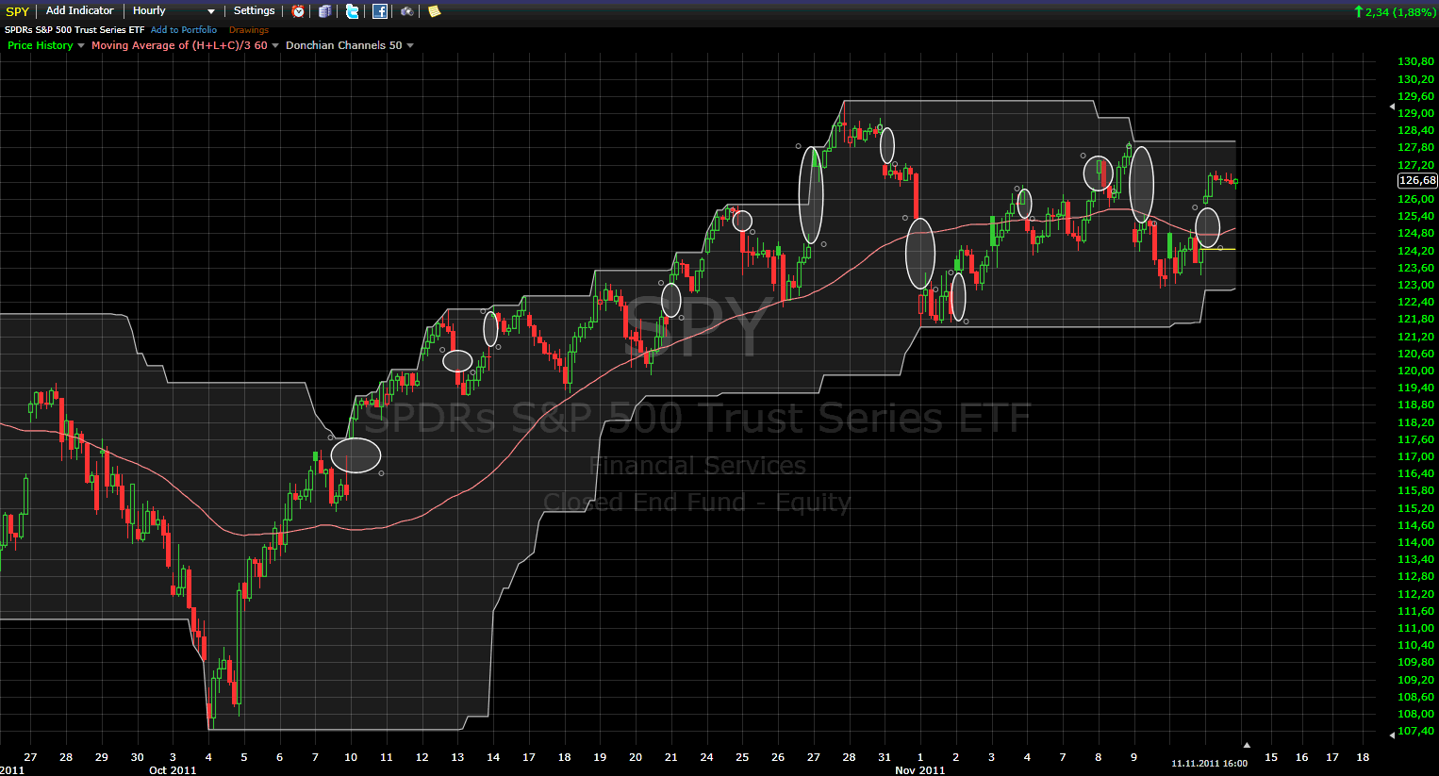The width and height of the screenshot is (1439, 776).
Task: Open the Hourly timeframe dropdown
Action: [x=174, y=11]
